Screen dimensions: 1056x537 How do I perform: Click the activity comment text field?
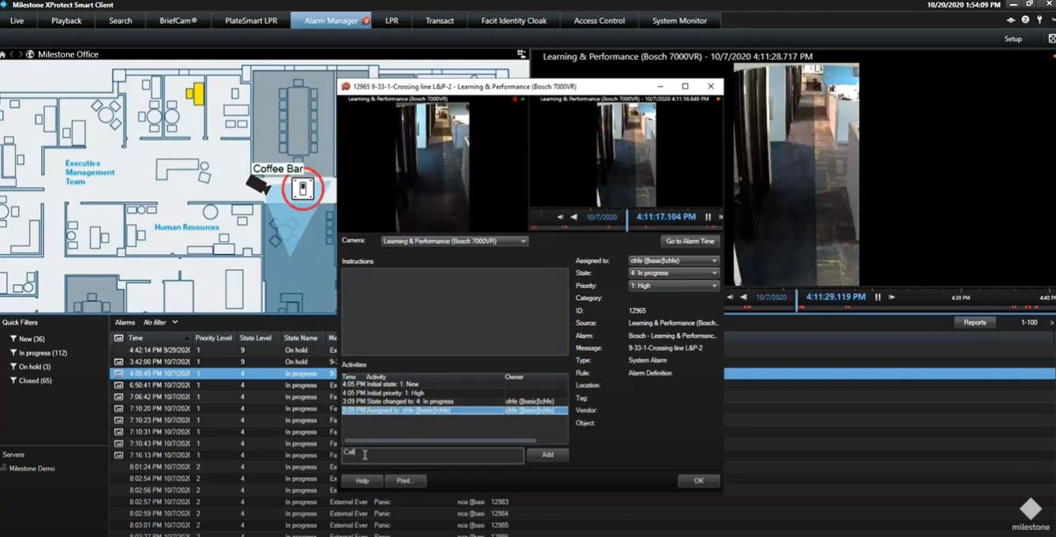[x=433, y=456]
